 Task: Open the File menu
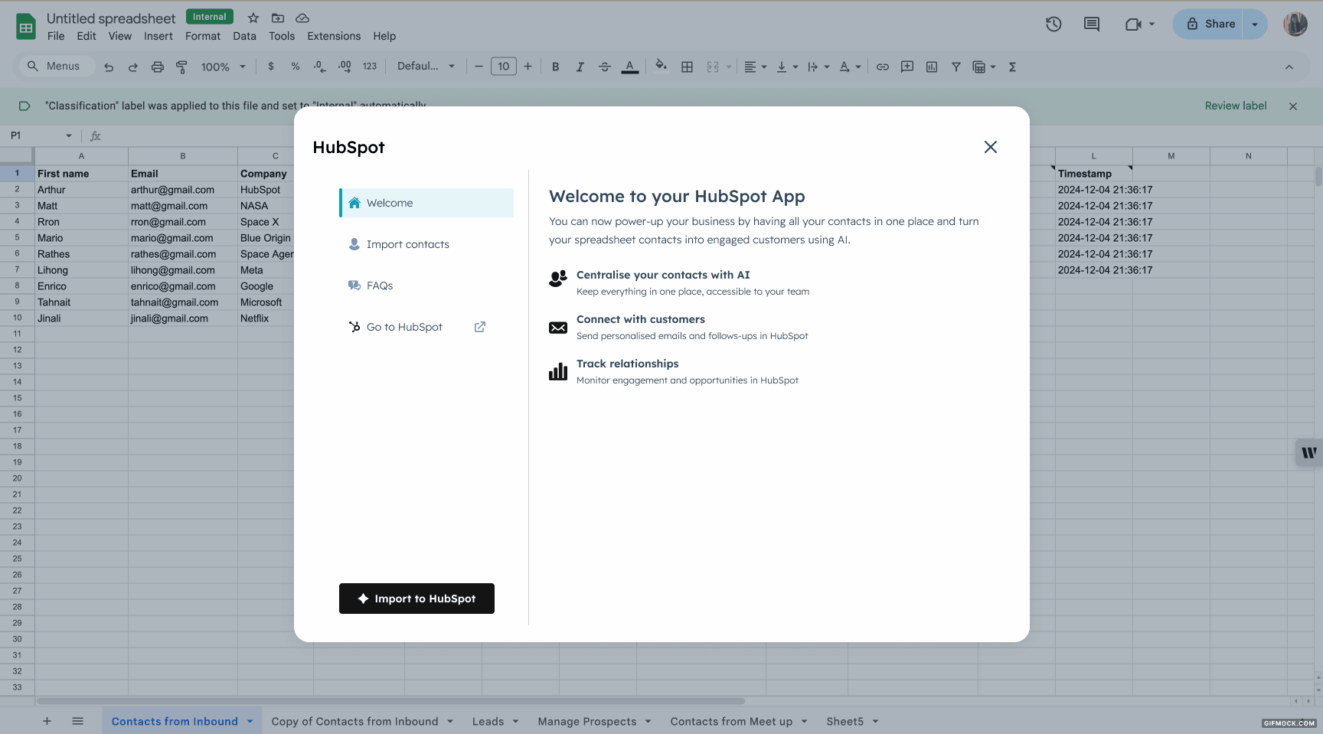pyautogui.click(x=56, y=36)
